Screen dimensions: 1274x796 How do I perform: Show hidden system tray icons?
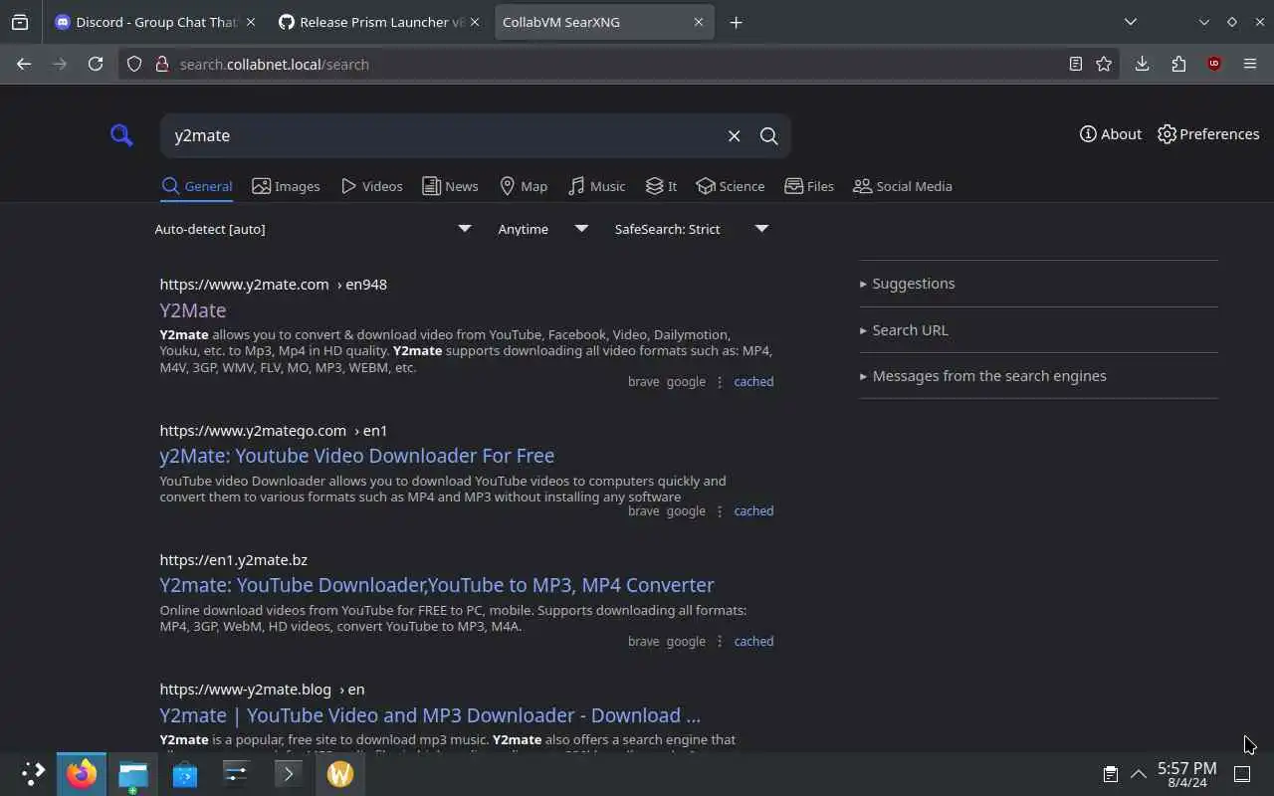tap(1139, 774)
